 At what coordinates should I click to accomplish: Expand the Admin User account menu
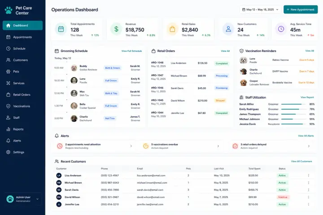(x=37, y=199)
